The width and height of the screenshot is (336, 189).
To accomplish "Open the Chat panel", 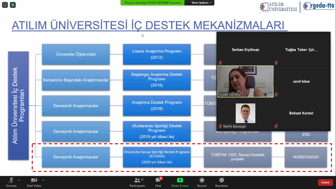I will 158,182.
